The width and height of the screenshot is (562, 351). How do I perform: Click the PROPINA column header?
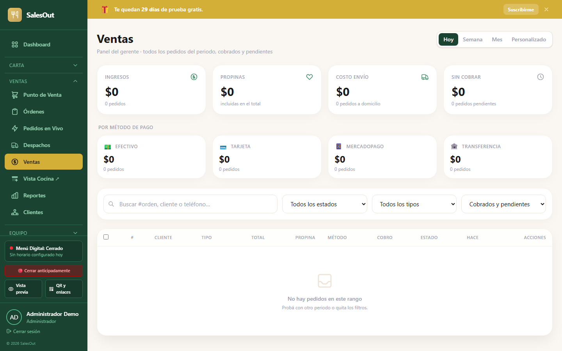305,238
